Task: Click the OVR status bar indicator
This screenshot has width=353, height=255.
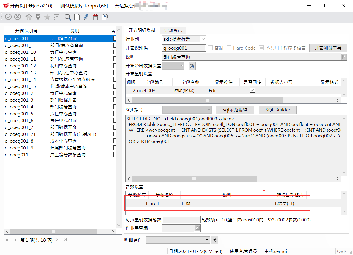Action: tap(341, 251)
